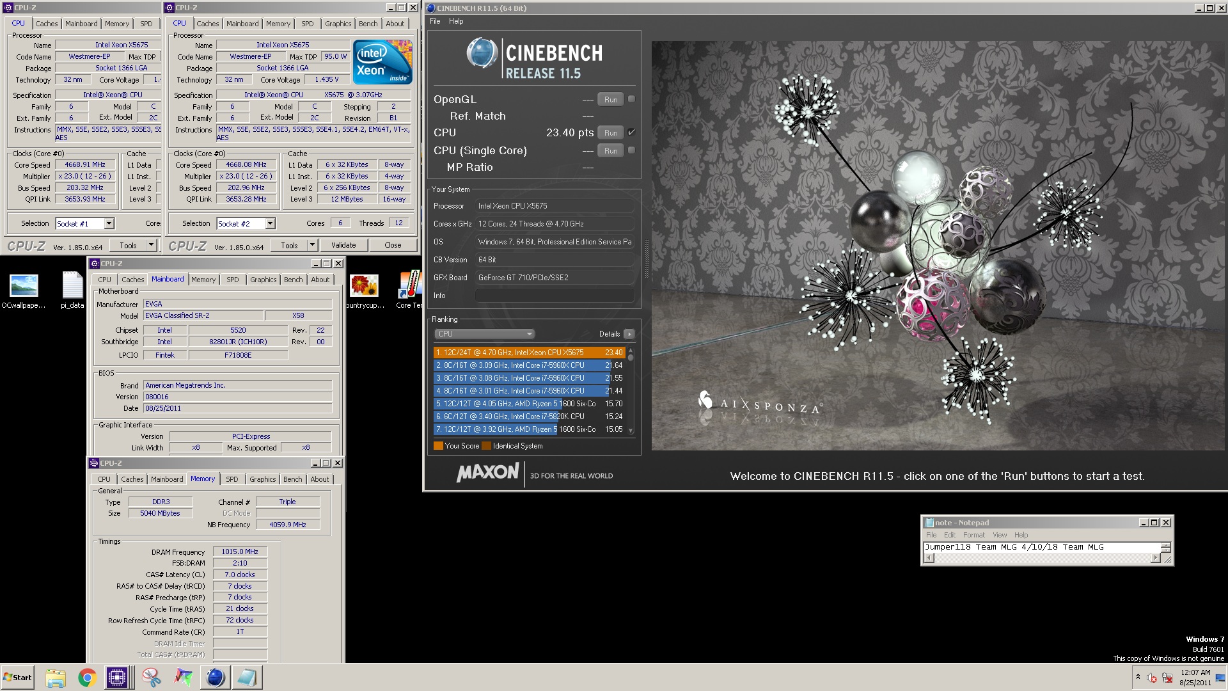Click the CPU-Z Memory window title icon
Viewport: 1228px width, 691px height.
pyautogui.click(x=95, y=463)
